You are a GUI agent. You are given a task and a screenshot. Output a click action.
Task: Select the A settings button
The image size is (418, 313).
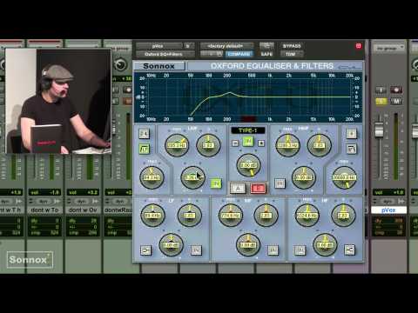(x=238, y=189)
